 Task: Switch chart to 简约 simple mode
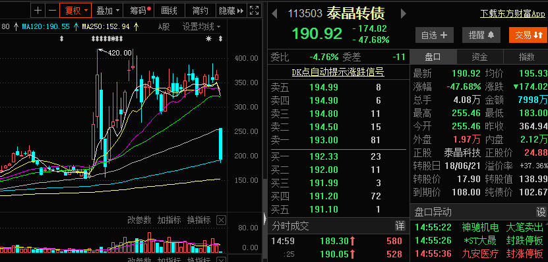click(200, 11)
